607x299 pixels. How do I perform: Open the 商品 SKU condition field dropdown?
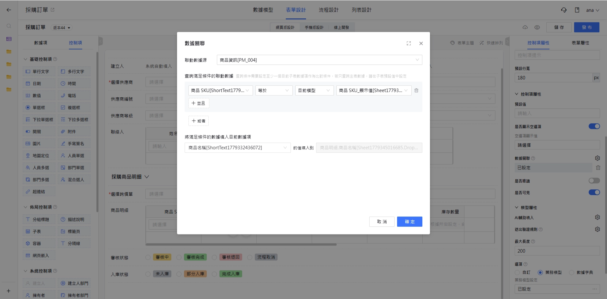220,90
